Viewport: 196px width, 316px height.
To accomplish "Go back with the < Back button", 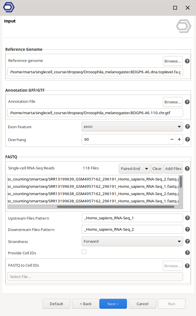I will click(86, 304).
